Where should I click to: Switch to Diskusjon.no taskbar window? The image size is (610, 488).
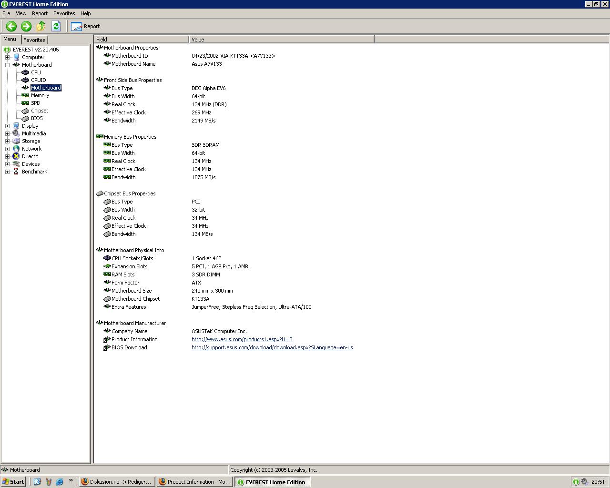[117, 482]
